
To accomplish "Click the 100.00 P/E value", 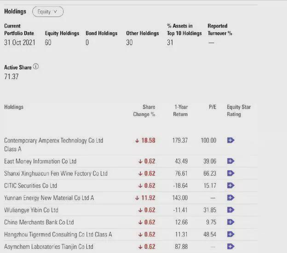I will (208, 140).
